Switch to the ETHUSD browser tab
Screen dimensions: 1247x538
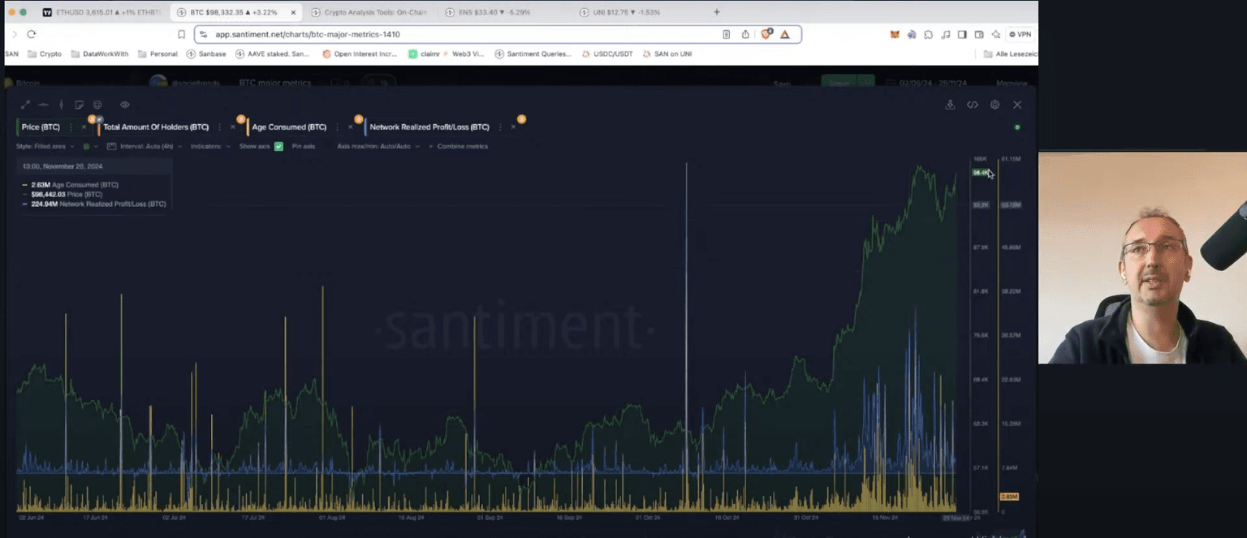pyautogui.click(x=101, y=12)
